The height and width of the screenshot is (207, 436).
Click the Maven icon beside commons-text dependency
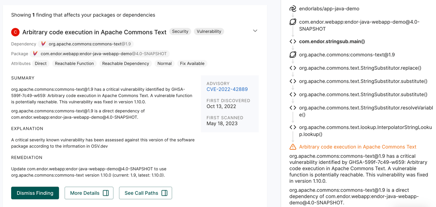[43, 44]
